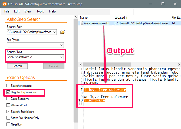Check Show File Names Only
Viewport: 181px width, 129px height.
(x=8, y=118)
